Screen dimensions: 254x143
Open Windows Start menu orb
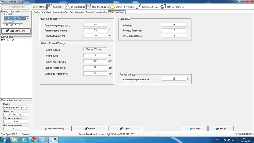point(4,140)
